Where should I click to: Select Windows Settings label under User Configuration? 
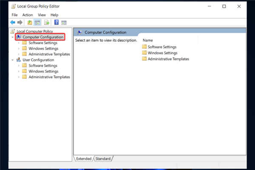click(43, 71)
